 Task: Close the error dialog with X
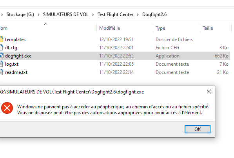pos(209,92)
